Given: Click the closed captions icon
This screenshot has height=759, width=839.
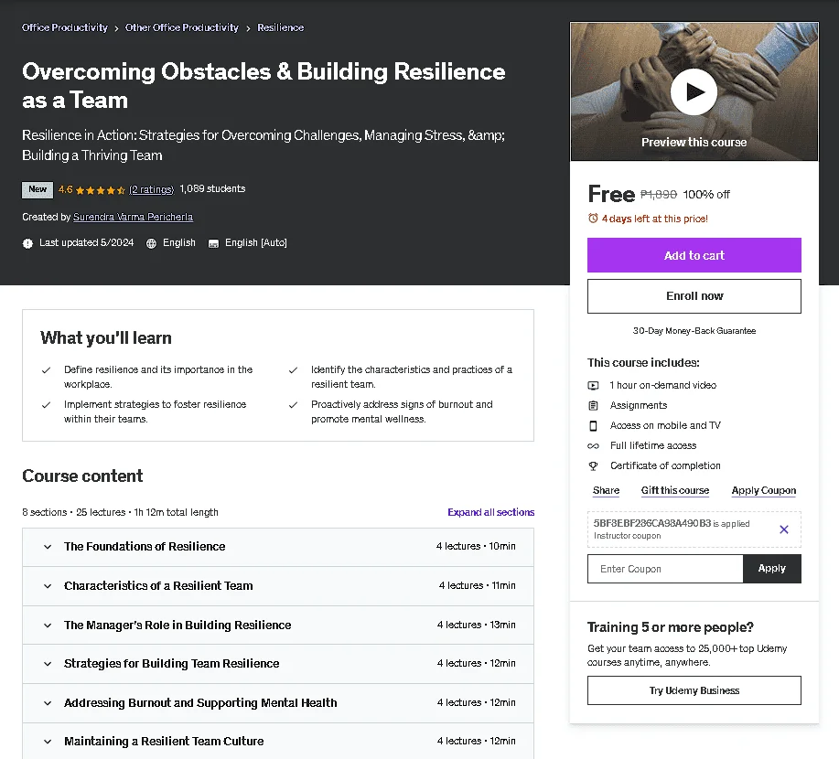Looking at the screenshot, I should coord(213,243).
